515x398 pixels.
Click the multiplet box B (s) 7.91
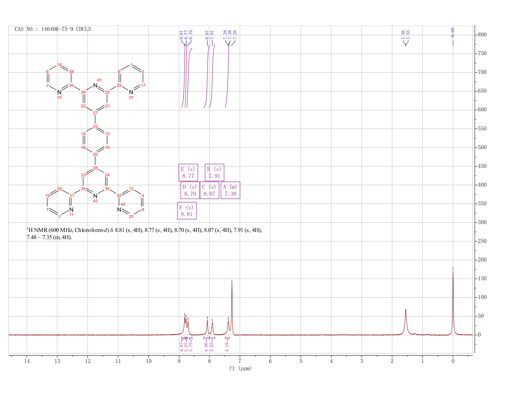coord(214,172)
